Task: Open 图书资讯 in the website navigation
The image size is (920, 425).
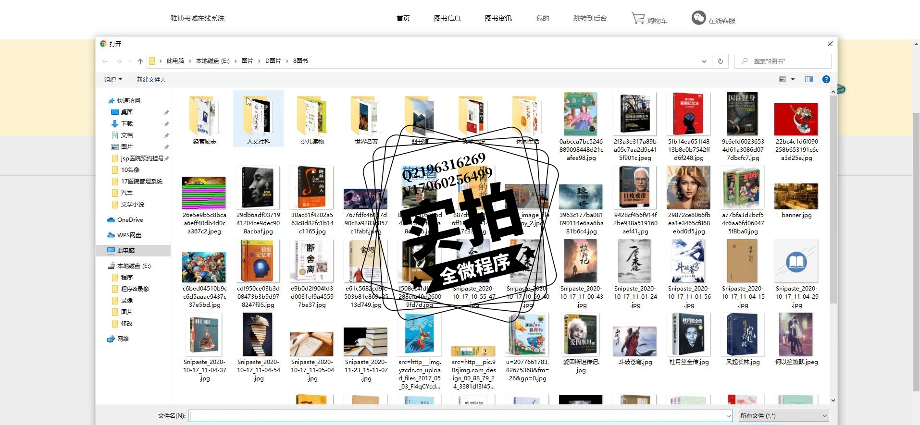Action: [498, 18]
